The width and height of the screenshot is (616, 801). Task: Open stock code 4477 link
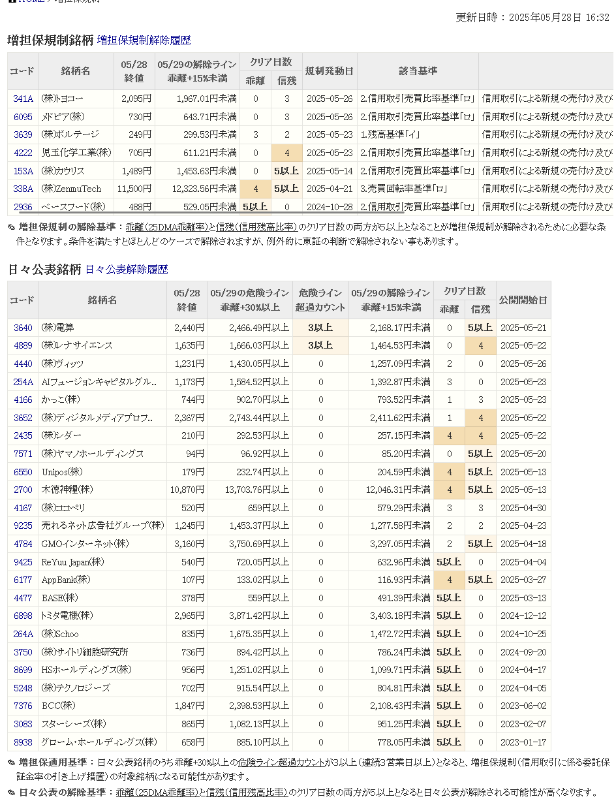coord(23,598)
